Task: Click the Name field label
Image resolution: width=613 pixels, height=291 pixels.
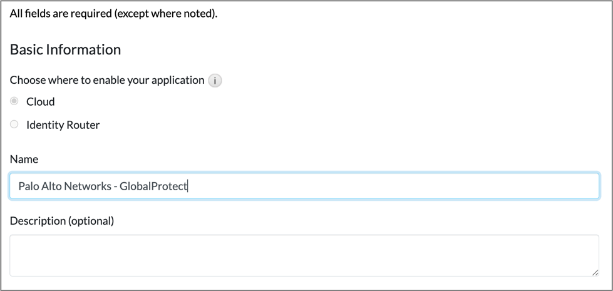Action: point(24,159)
